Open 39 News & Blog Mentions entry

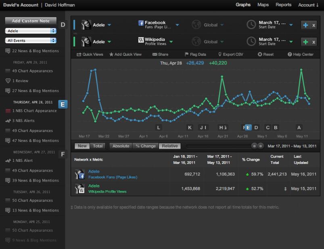coord(32,180)
